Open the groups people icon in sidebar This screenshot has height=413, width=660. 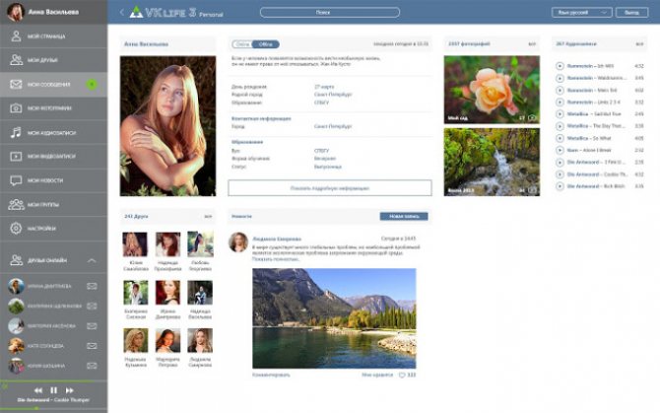pos(16,205)
